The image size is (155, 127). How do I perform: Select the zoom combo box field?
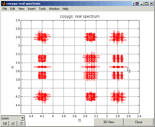click(x=13, y=118)
